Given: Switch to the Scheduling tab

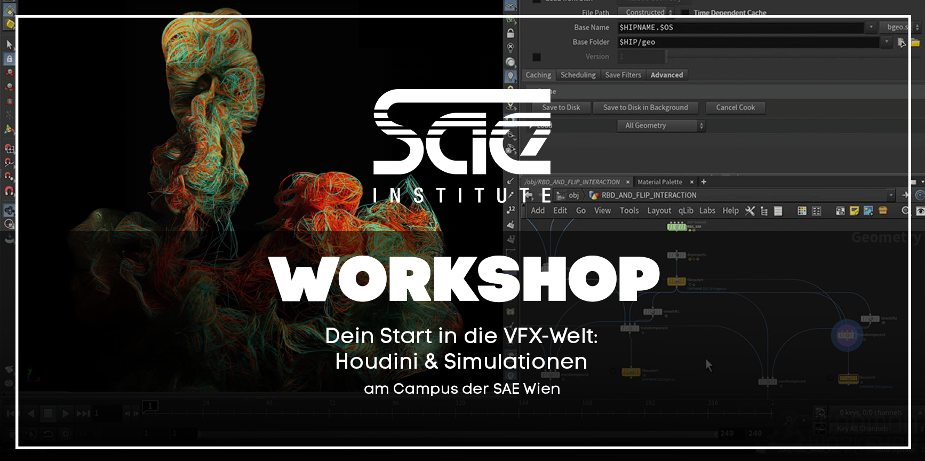Looking at the screenshot, I should (x=578, y=75).
